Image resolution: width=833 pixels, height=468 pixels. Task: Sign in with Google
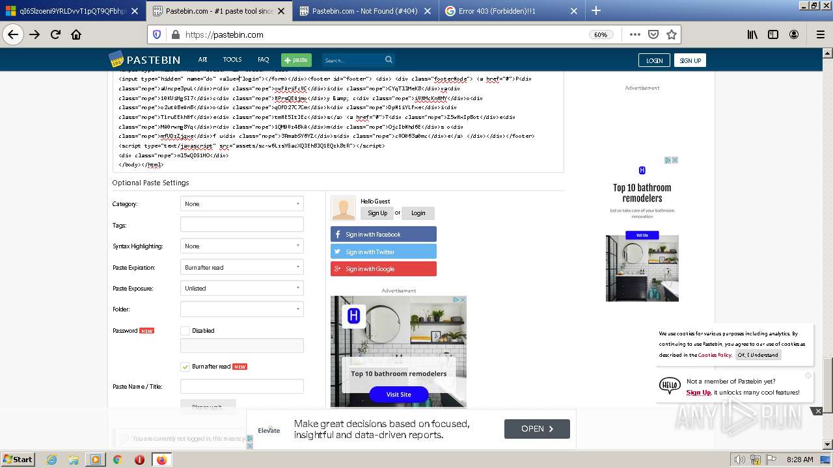click(x=383, y=268)
